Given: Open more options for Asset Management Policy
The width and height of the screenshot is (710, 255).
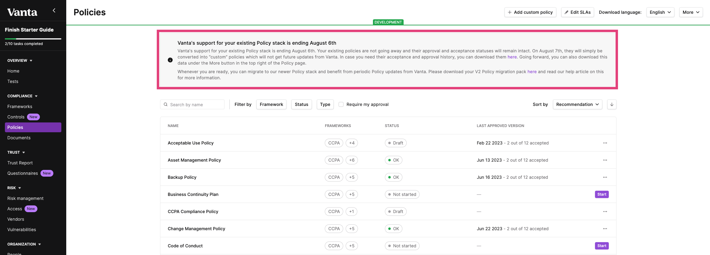Looking at the screenshot, I should (605, 160).
